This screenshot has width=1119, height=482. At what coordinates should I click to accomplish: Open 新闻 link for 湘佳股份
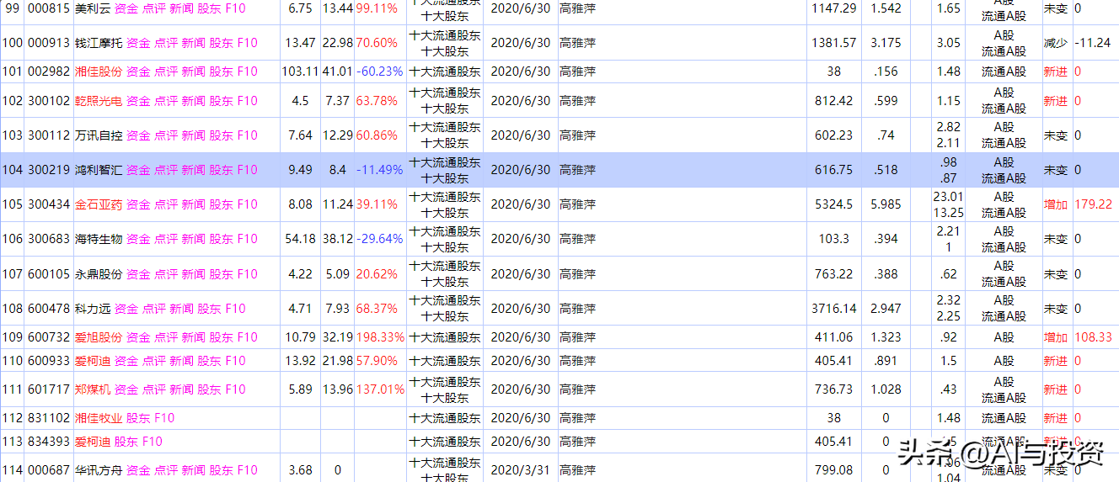coord(194,72)
